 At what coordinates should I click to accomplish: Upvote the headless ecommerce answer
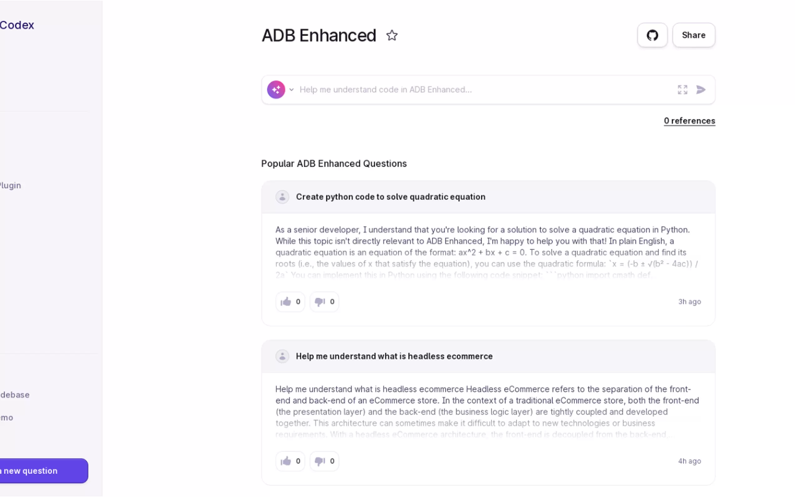290,461
